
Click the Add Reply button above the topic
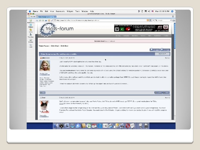(x=155, y=50)
